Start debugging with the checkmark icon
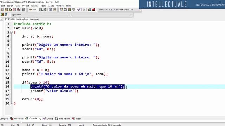The width and height of the screenshot is (225, 126). click(x=79, y=10)
